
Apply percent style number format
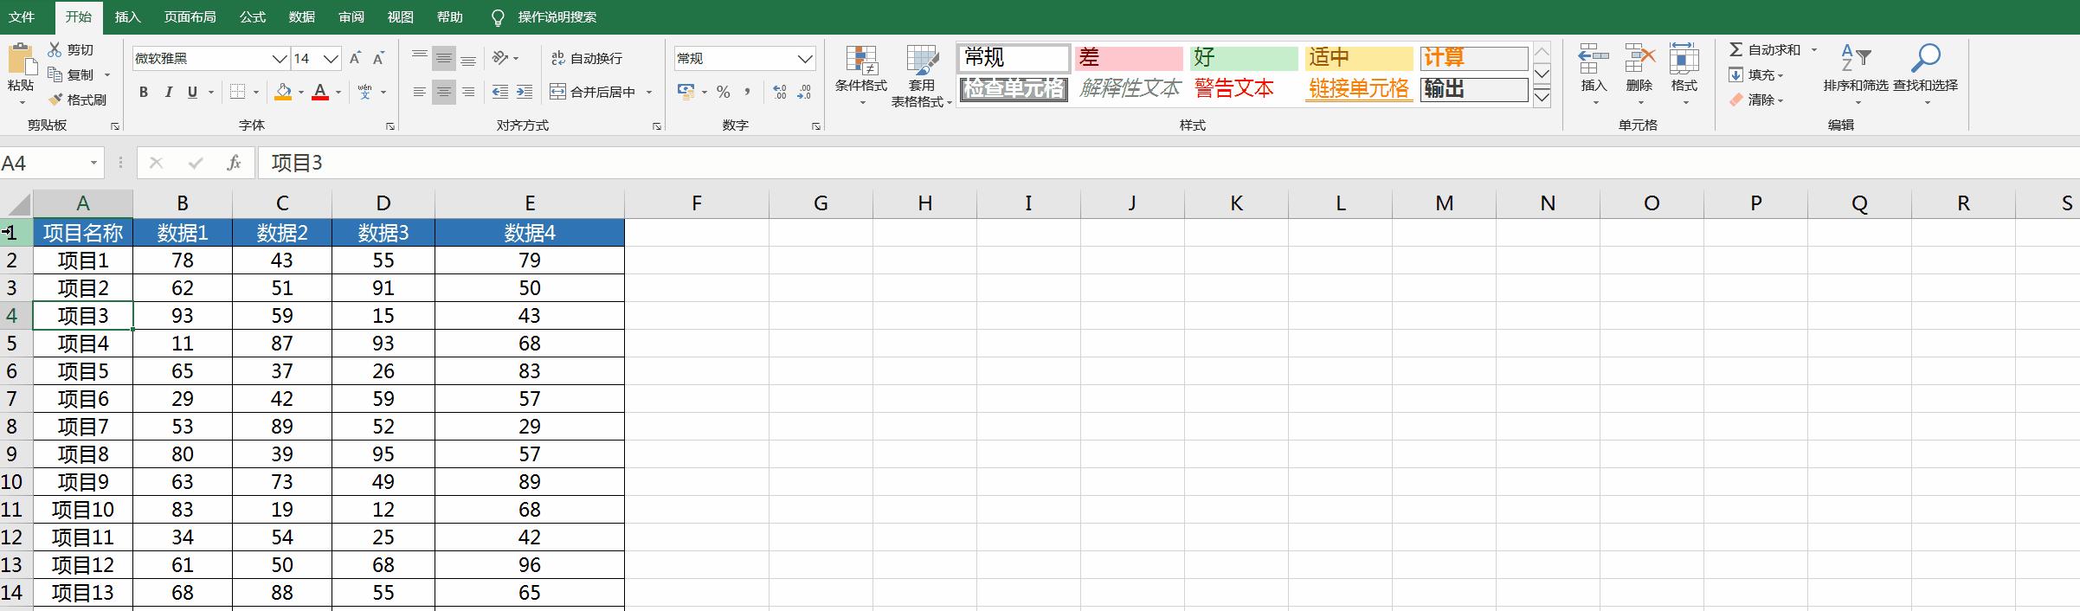(x=724, y=92)
